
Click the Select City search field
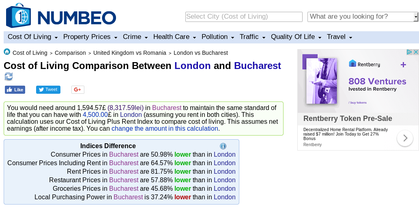(244, 17)
